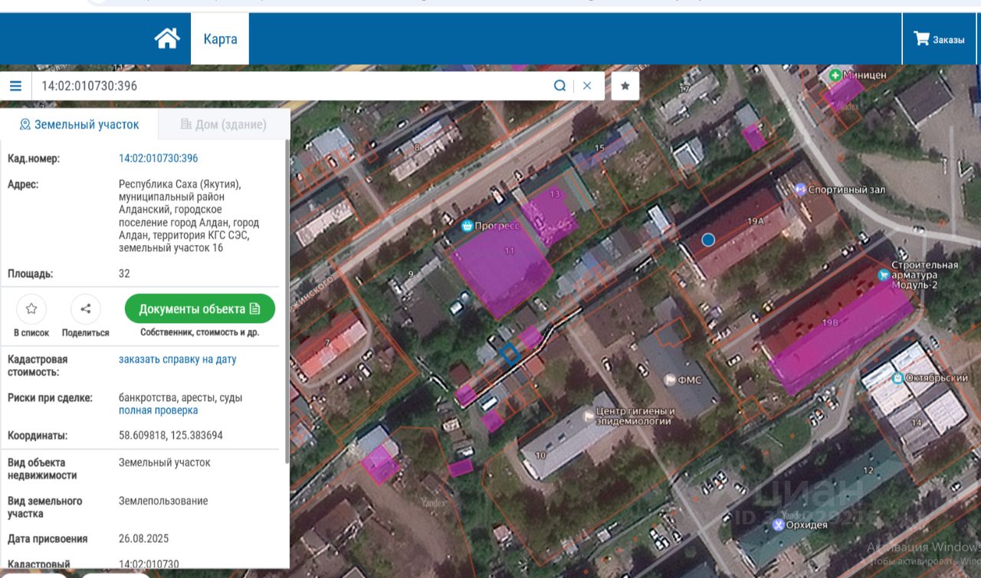Click the Октябрьский shop marker
This screenshot has height=578, width=981.
point(897,378)
